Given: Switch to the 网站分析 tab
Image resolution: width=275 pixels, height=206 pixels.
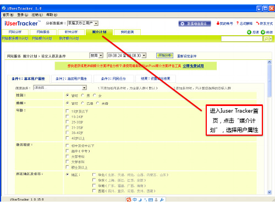Looking at the screenshot, I should 15,32.
